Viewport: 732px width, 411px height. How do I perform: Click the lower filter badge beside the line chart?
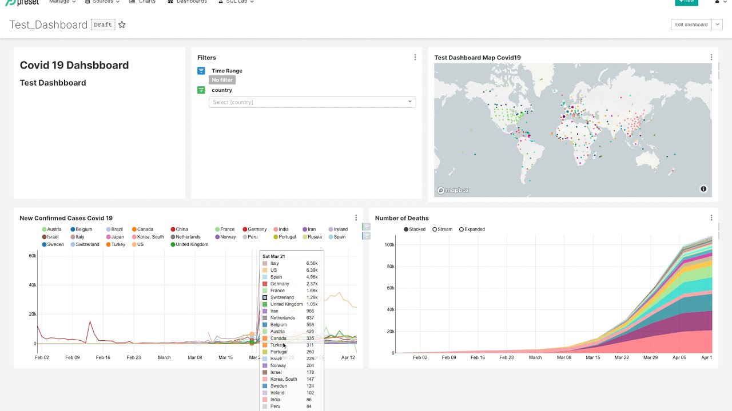367,236
